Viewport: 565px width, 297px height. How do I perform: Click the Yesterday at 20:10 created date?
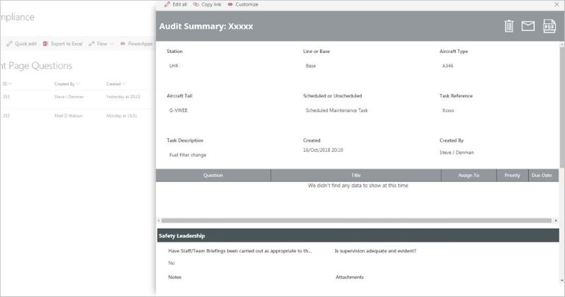[123, 97]
